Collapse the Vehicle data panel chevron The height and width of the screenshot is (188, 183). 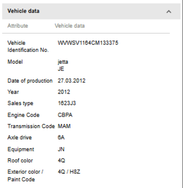tap(169, 12)
